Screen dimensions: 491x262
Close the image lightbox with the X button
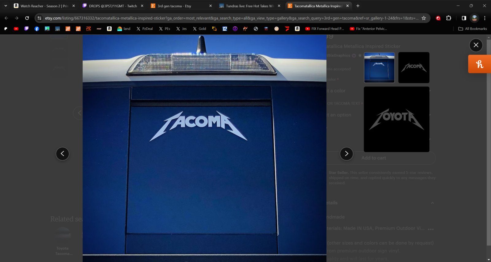pyautogui.click(x=476, y=45)
